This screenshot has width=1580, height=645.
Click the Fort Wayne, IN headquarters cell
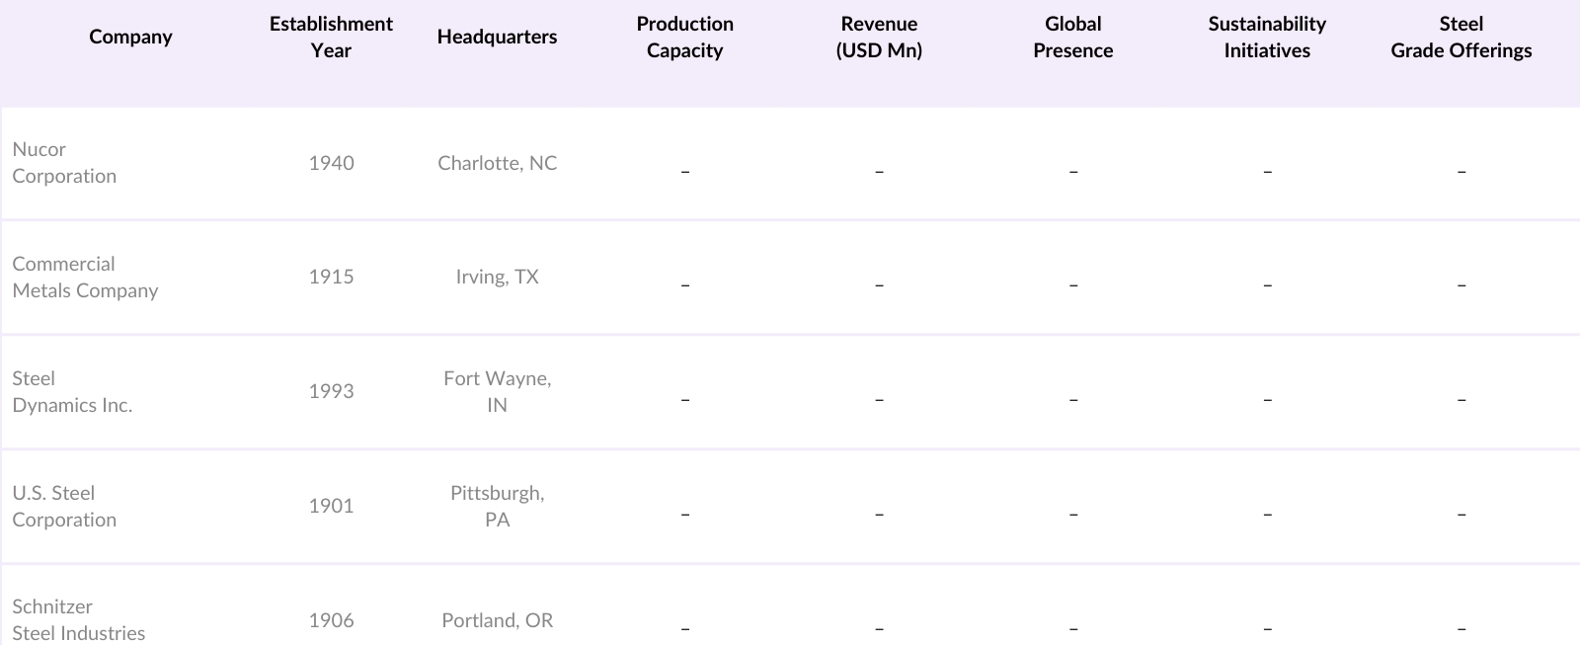pos(497,392)
